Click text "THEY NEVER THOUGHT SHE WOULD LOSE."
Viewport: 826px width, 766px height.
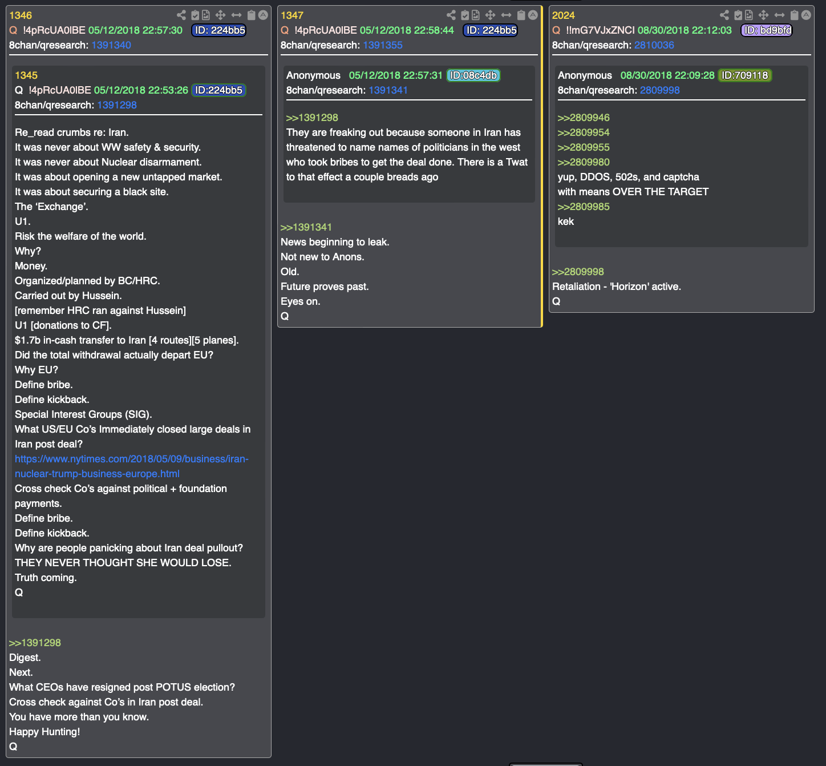123,563
